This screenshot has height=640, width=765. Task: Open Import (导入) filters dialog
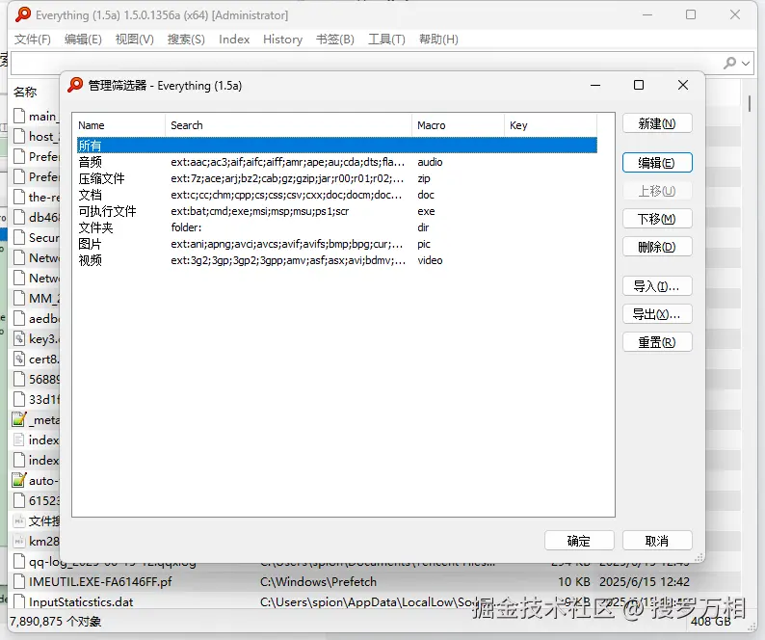[657, 286]
